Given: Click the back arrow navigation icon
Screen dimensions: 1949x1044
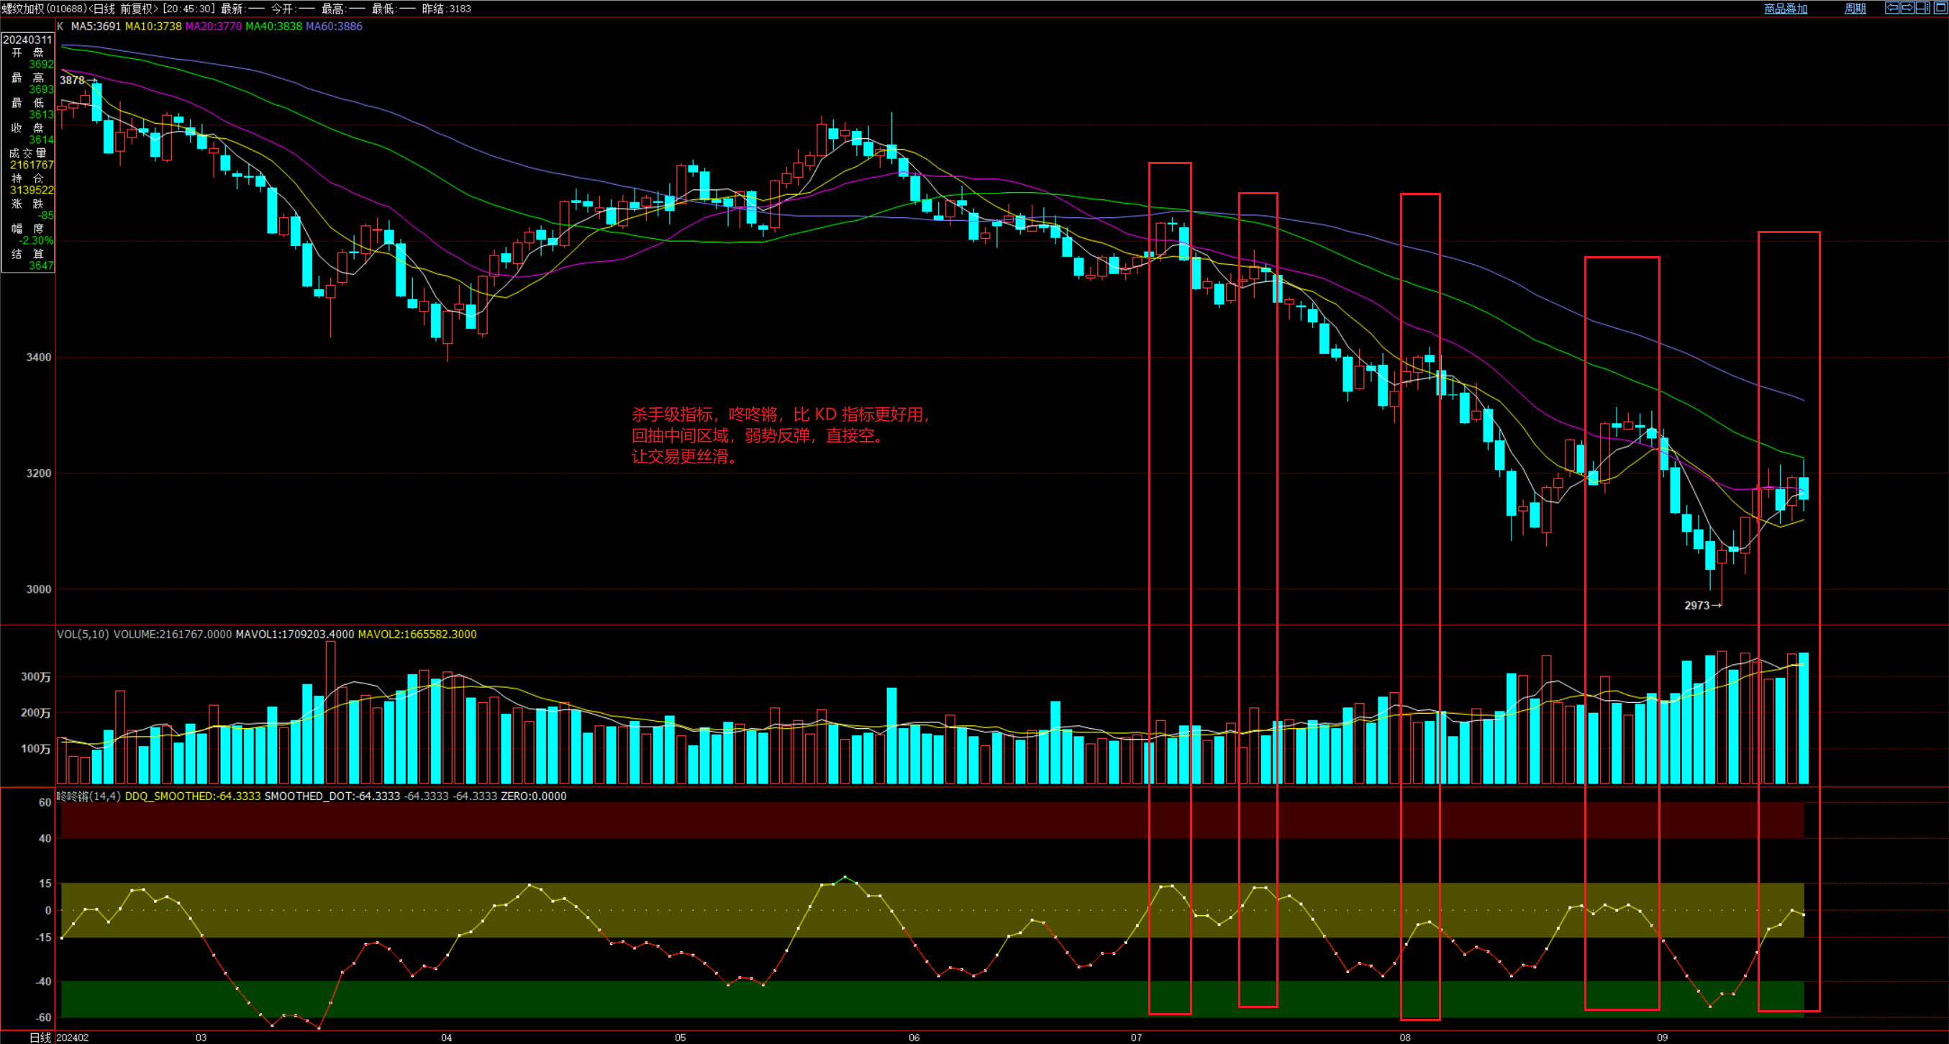Looking at the screenshot, I should click(x=1892, y=8).
